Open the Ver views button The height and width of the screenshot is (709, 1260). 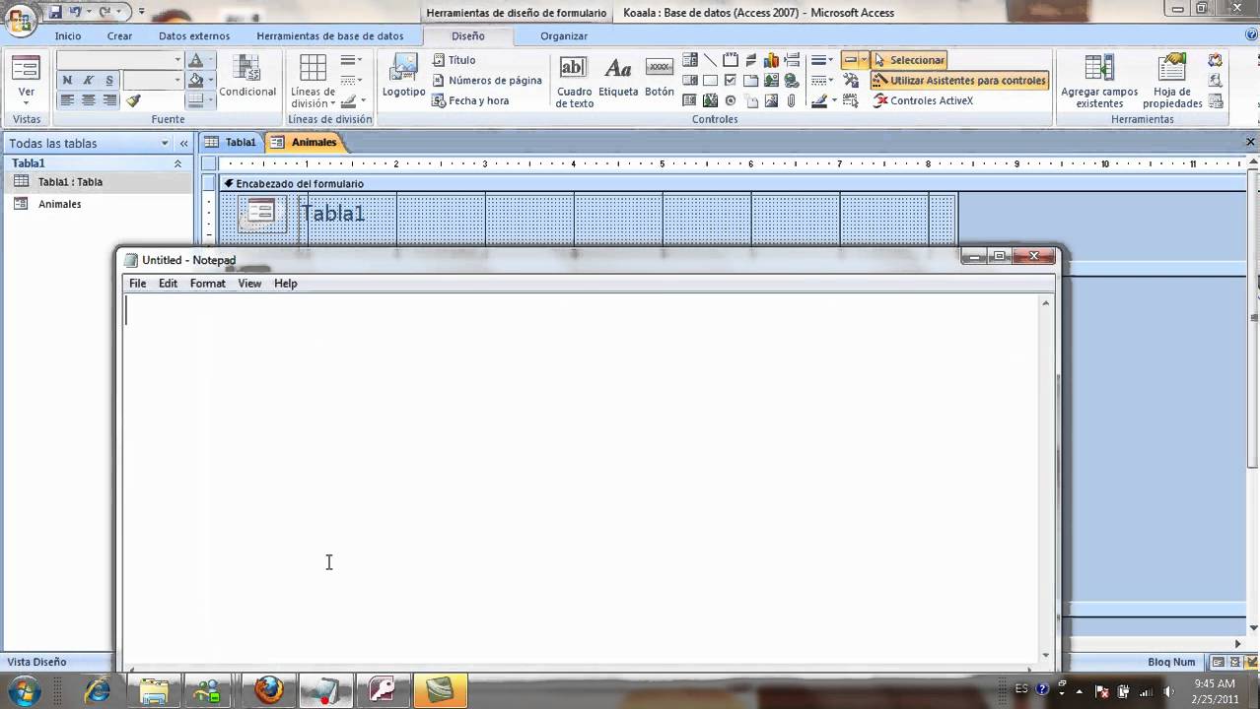coord(27,79)
